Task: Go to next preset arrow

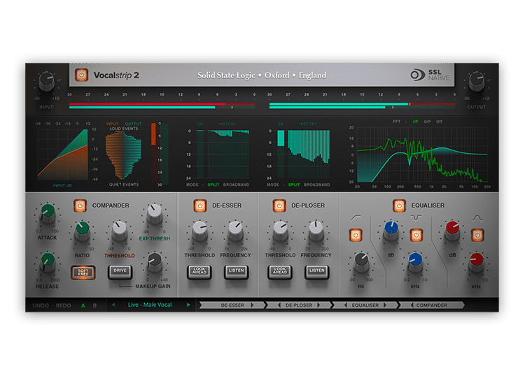Action: 188,305
